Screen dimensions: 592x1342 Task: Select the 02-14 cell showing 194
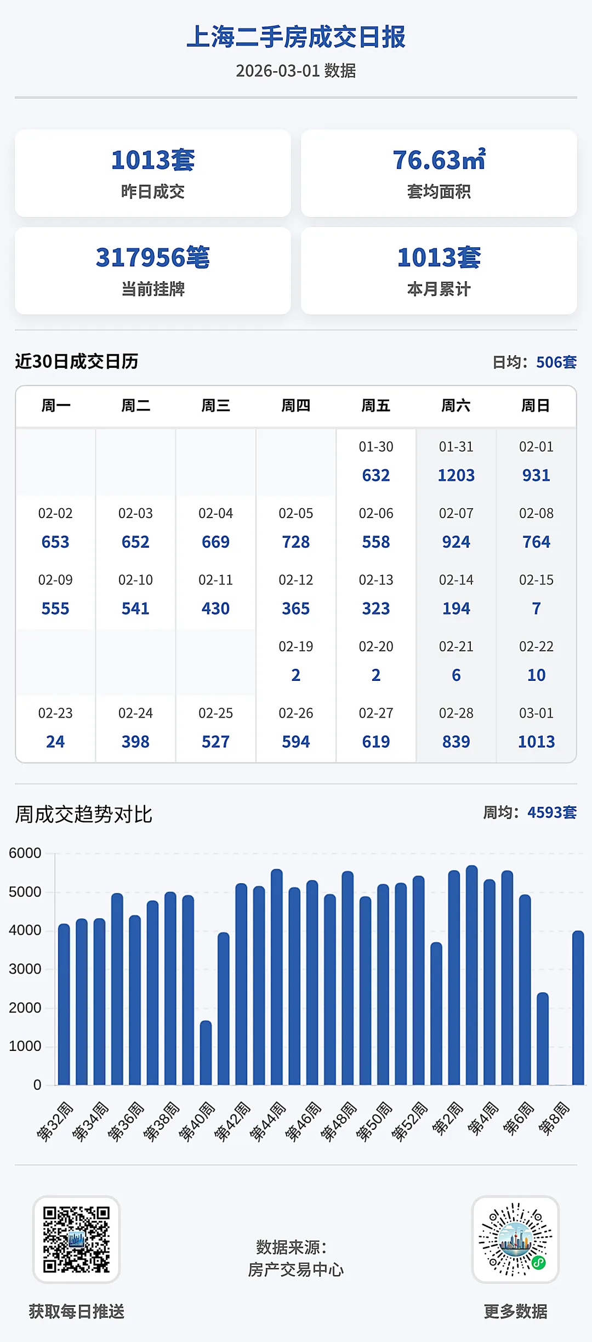click(456, 595)
